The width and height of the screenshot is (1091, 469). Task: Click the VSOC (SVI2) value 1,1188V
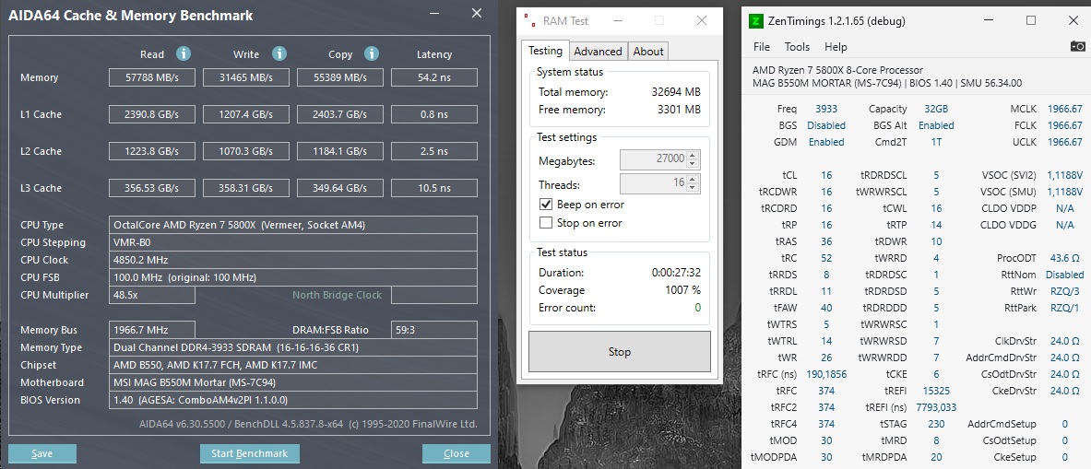click(x=1064, y=175)
